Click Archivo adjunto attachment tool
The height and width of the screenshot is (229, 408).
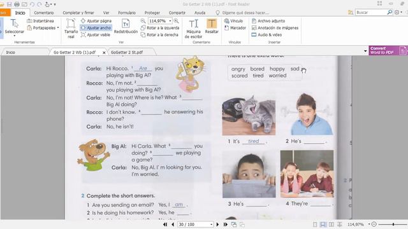click(x=268, y=21)
